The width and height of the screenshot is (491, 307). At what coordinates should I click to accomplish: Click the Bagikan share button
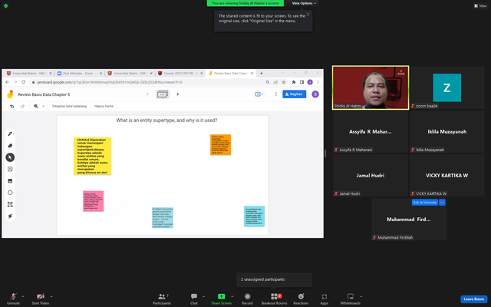point(294,94)
